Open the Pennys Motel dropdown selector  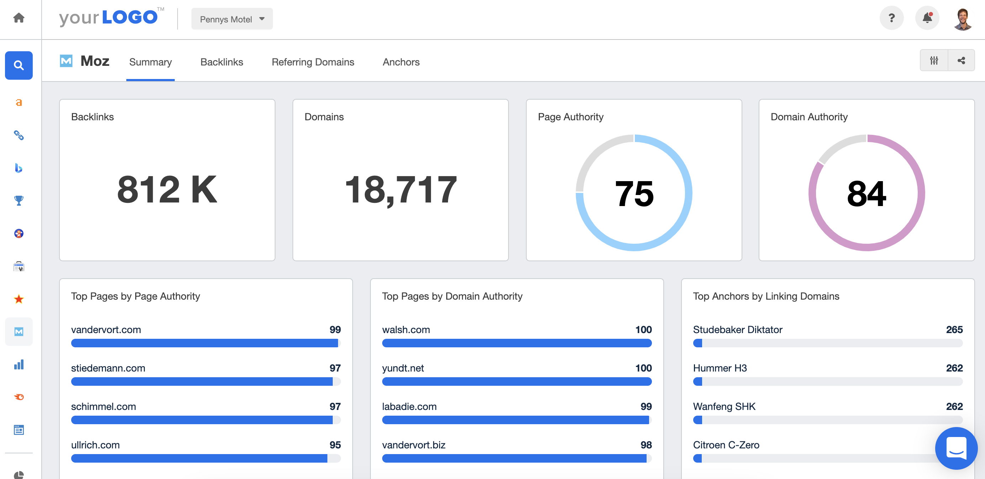(232, 18)
